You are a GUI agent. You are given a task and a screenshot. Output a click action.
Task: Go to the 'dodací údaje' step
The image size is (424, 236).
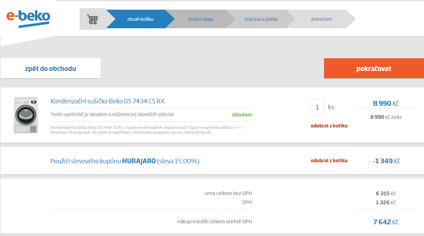coord(201,19)
